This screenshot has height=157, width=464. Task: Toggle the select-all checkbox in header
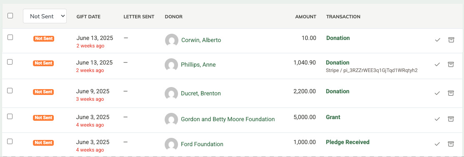tap(10, 16)
